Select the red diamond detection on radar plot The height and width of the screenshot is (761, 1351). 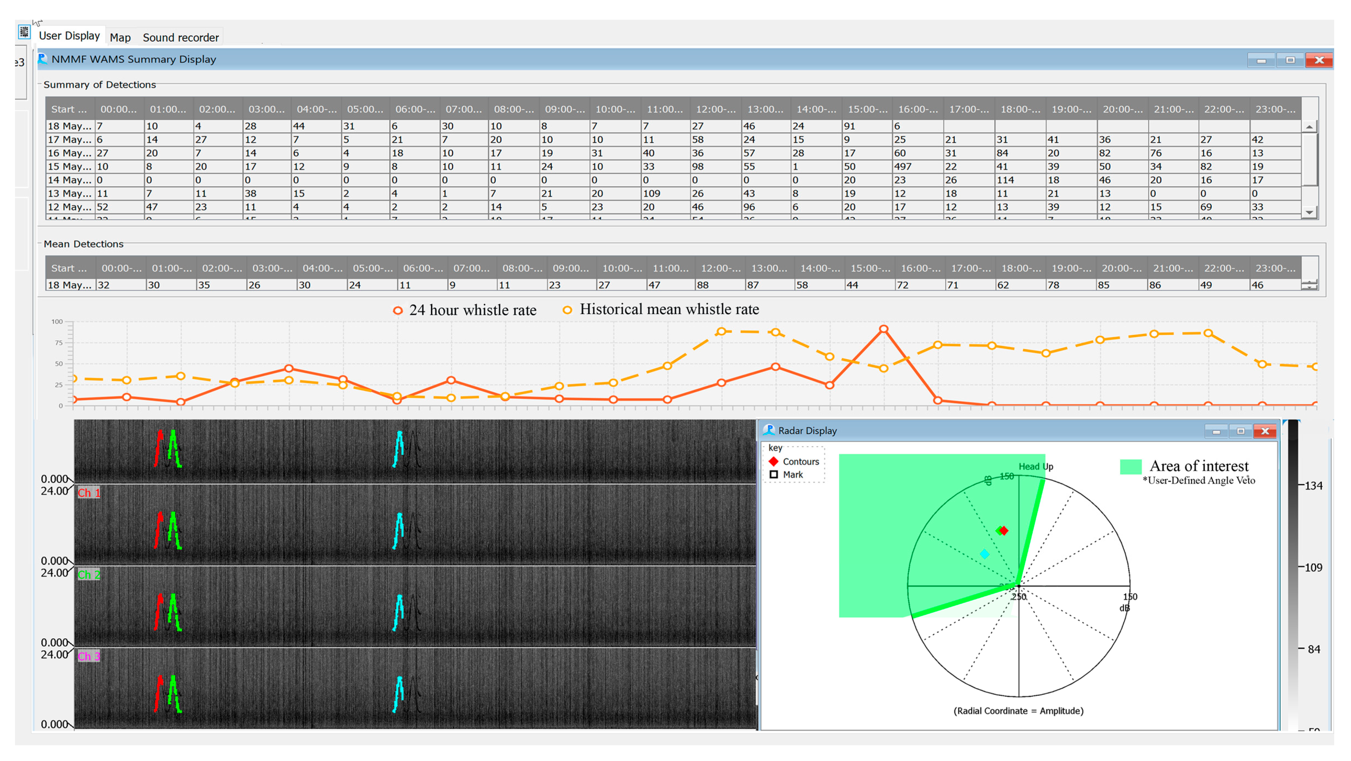coord(1004,531)
